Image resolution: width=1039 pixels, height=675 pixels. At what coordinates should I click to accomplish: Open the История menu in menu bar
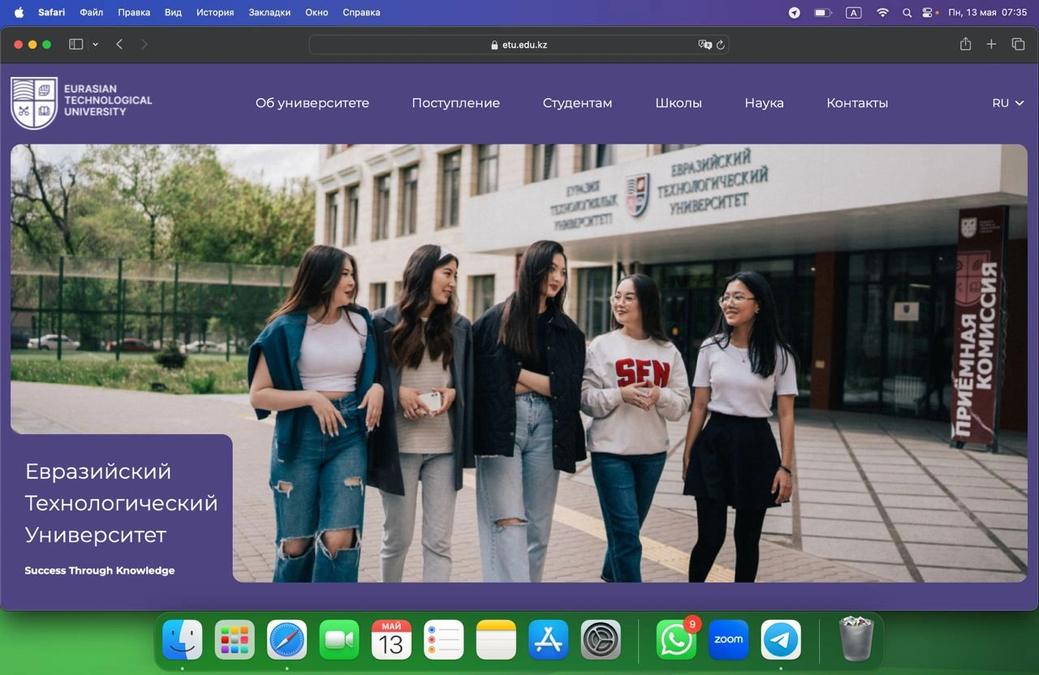[x=215, y=12]
